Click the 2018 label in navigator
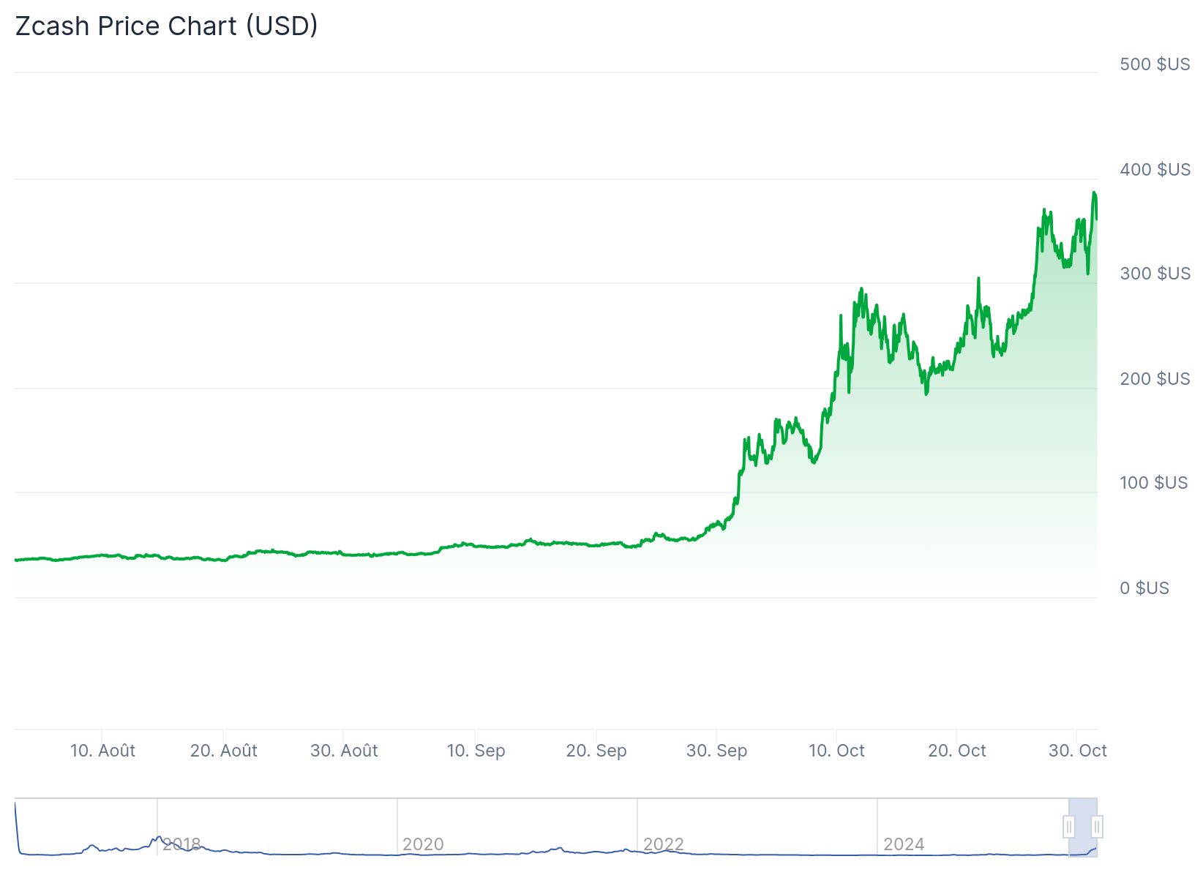The height and width of the screenshot is (878, 1203). (181, 844)
